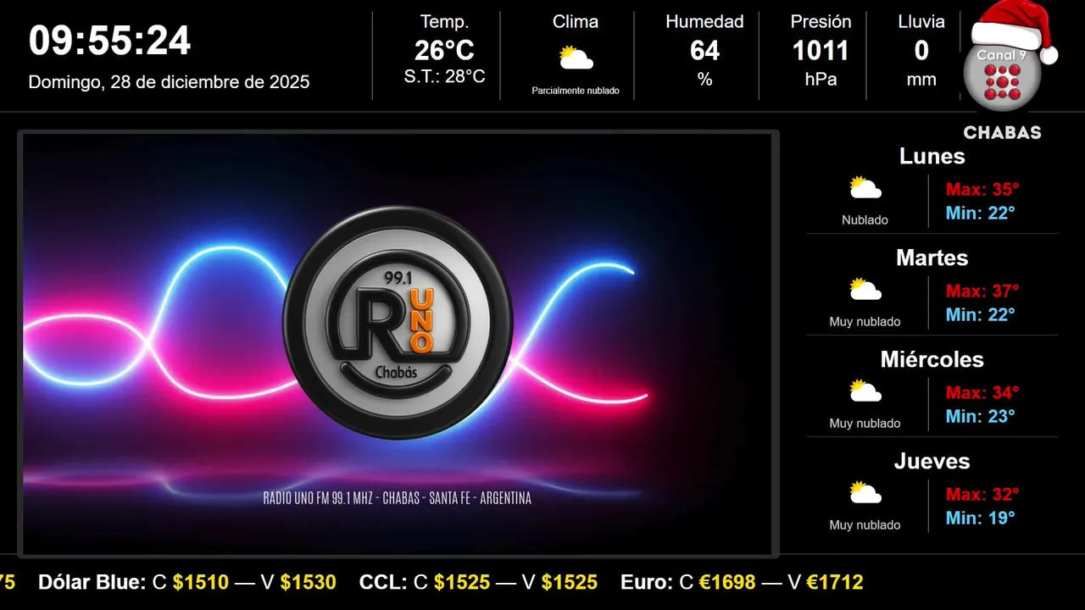This screenshot has height=610, width=1085.
Task: Click Martes Min: 22° value
Action: (x=980, y=314)
